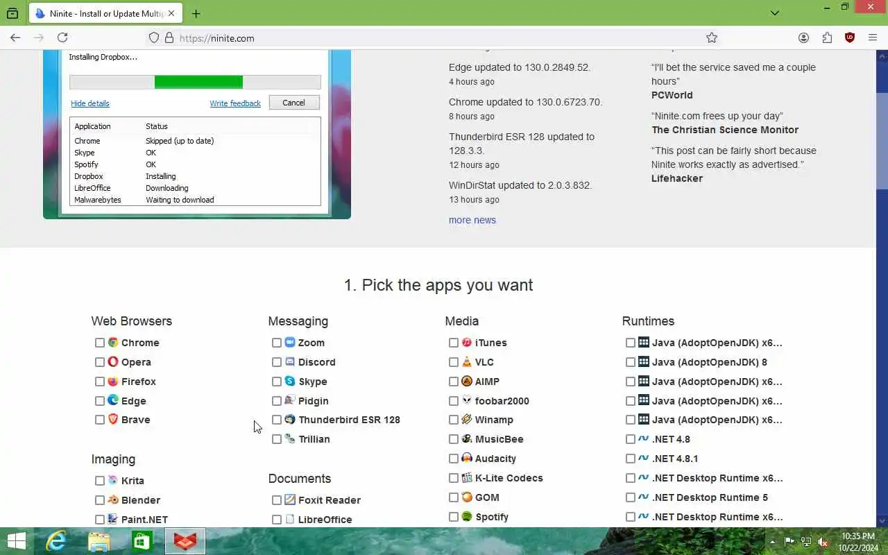Open the Firefox View button
888x555 pixels.
point(12,13)
